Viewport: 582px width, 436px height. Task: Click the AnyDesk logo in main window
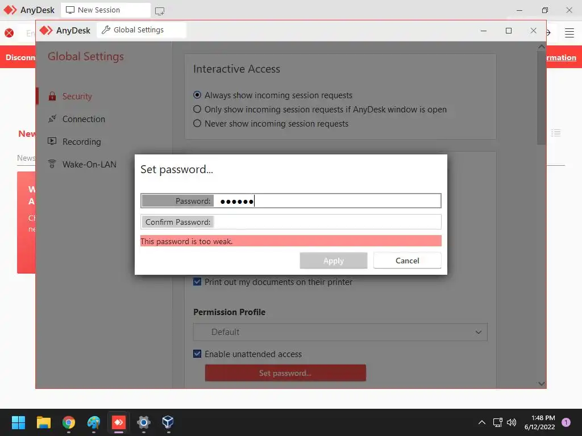point(10,10)
